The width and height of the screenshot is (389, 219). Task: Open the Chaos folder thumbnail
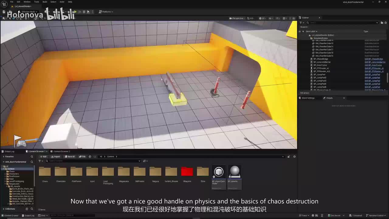[x=45, y=172]
